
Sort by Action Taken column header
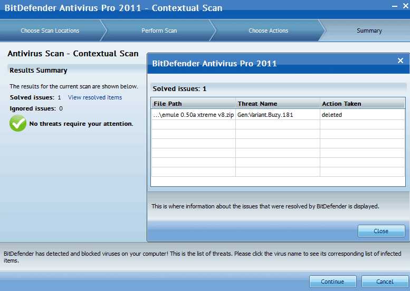[363, 104]
